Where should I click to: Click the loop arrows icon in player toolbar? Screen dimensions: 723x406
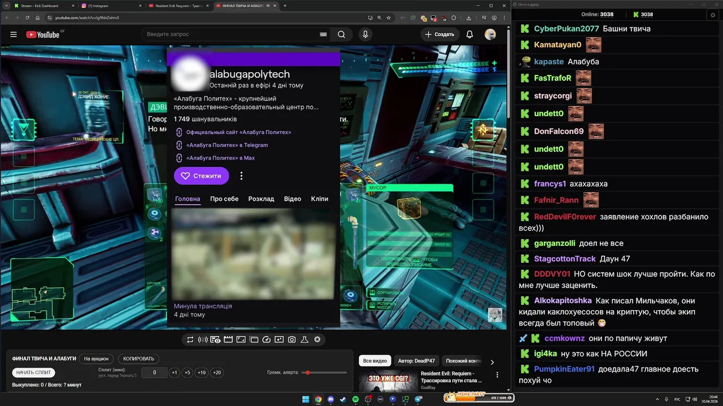pyautogui.click(x=190, y=339)
